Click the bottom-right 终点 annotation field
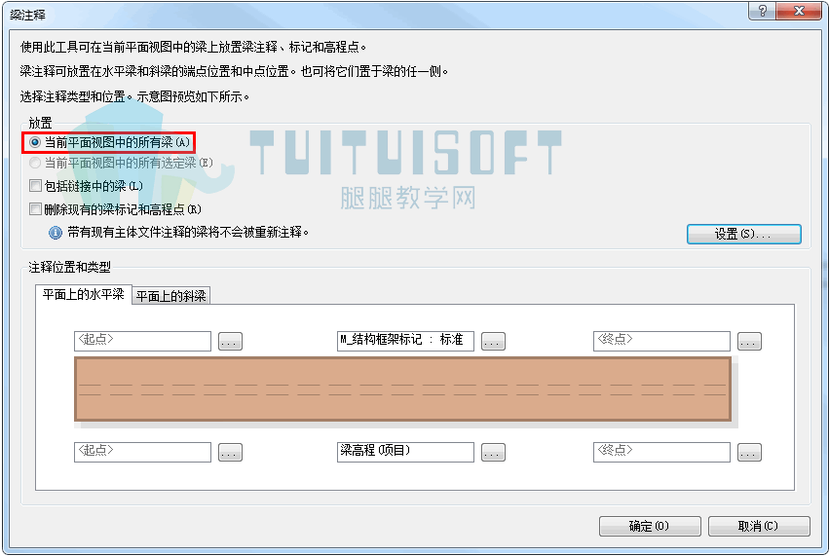Image resolution: width=829 pixels, height=556 pixels. (661, 452)
